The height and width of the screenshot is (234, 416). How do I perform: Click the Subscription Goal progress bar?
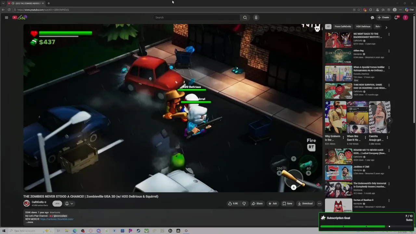coord(367,227)
